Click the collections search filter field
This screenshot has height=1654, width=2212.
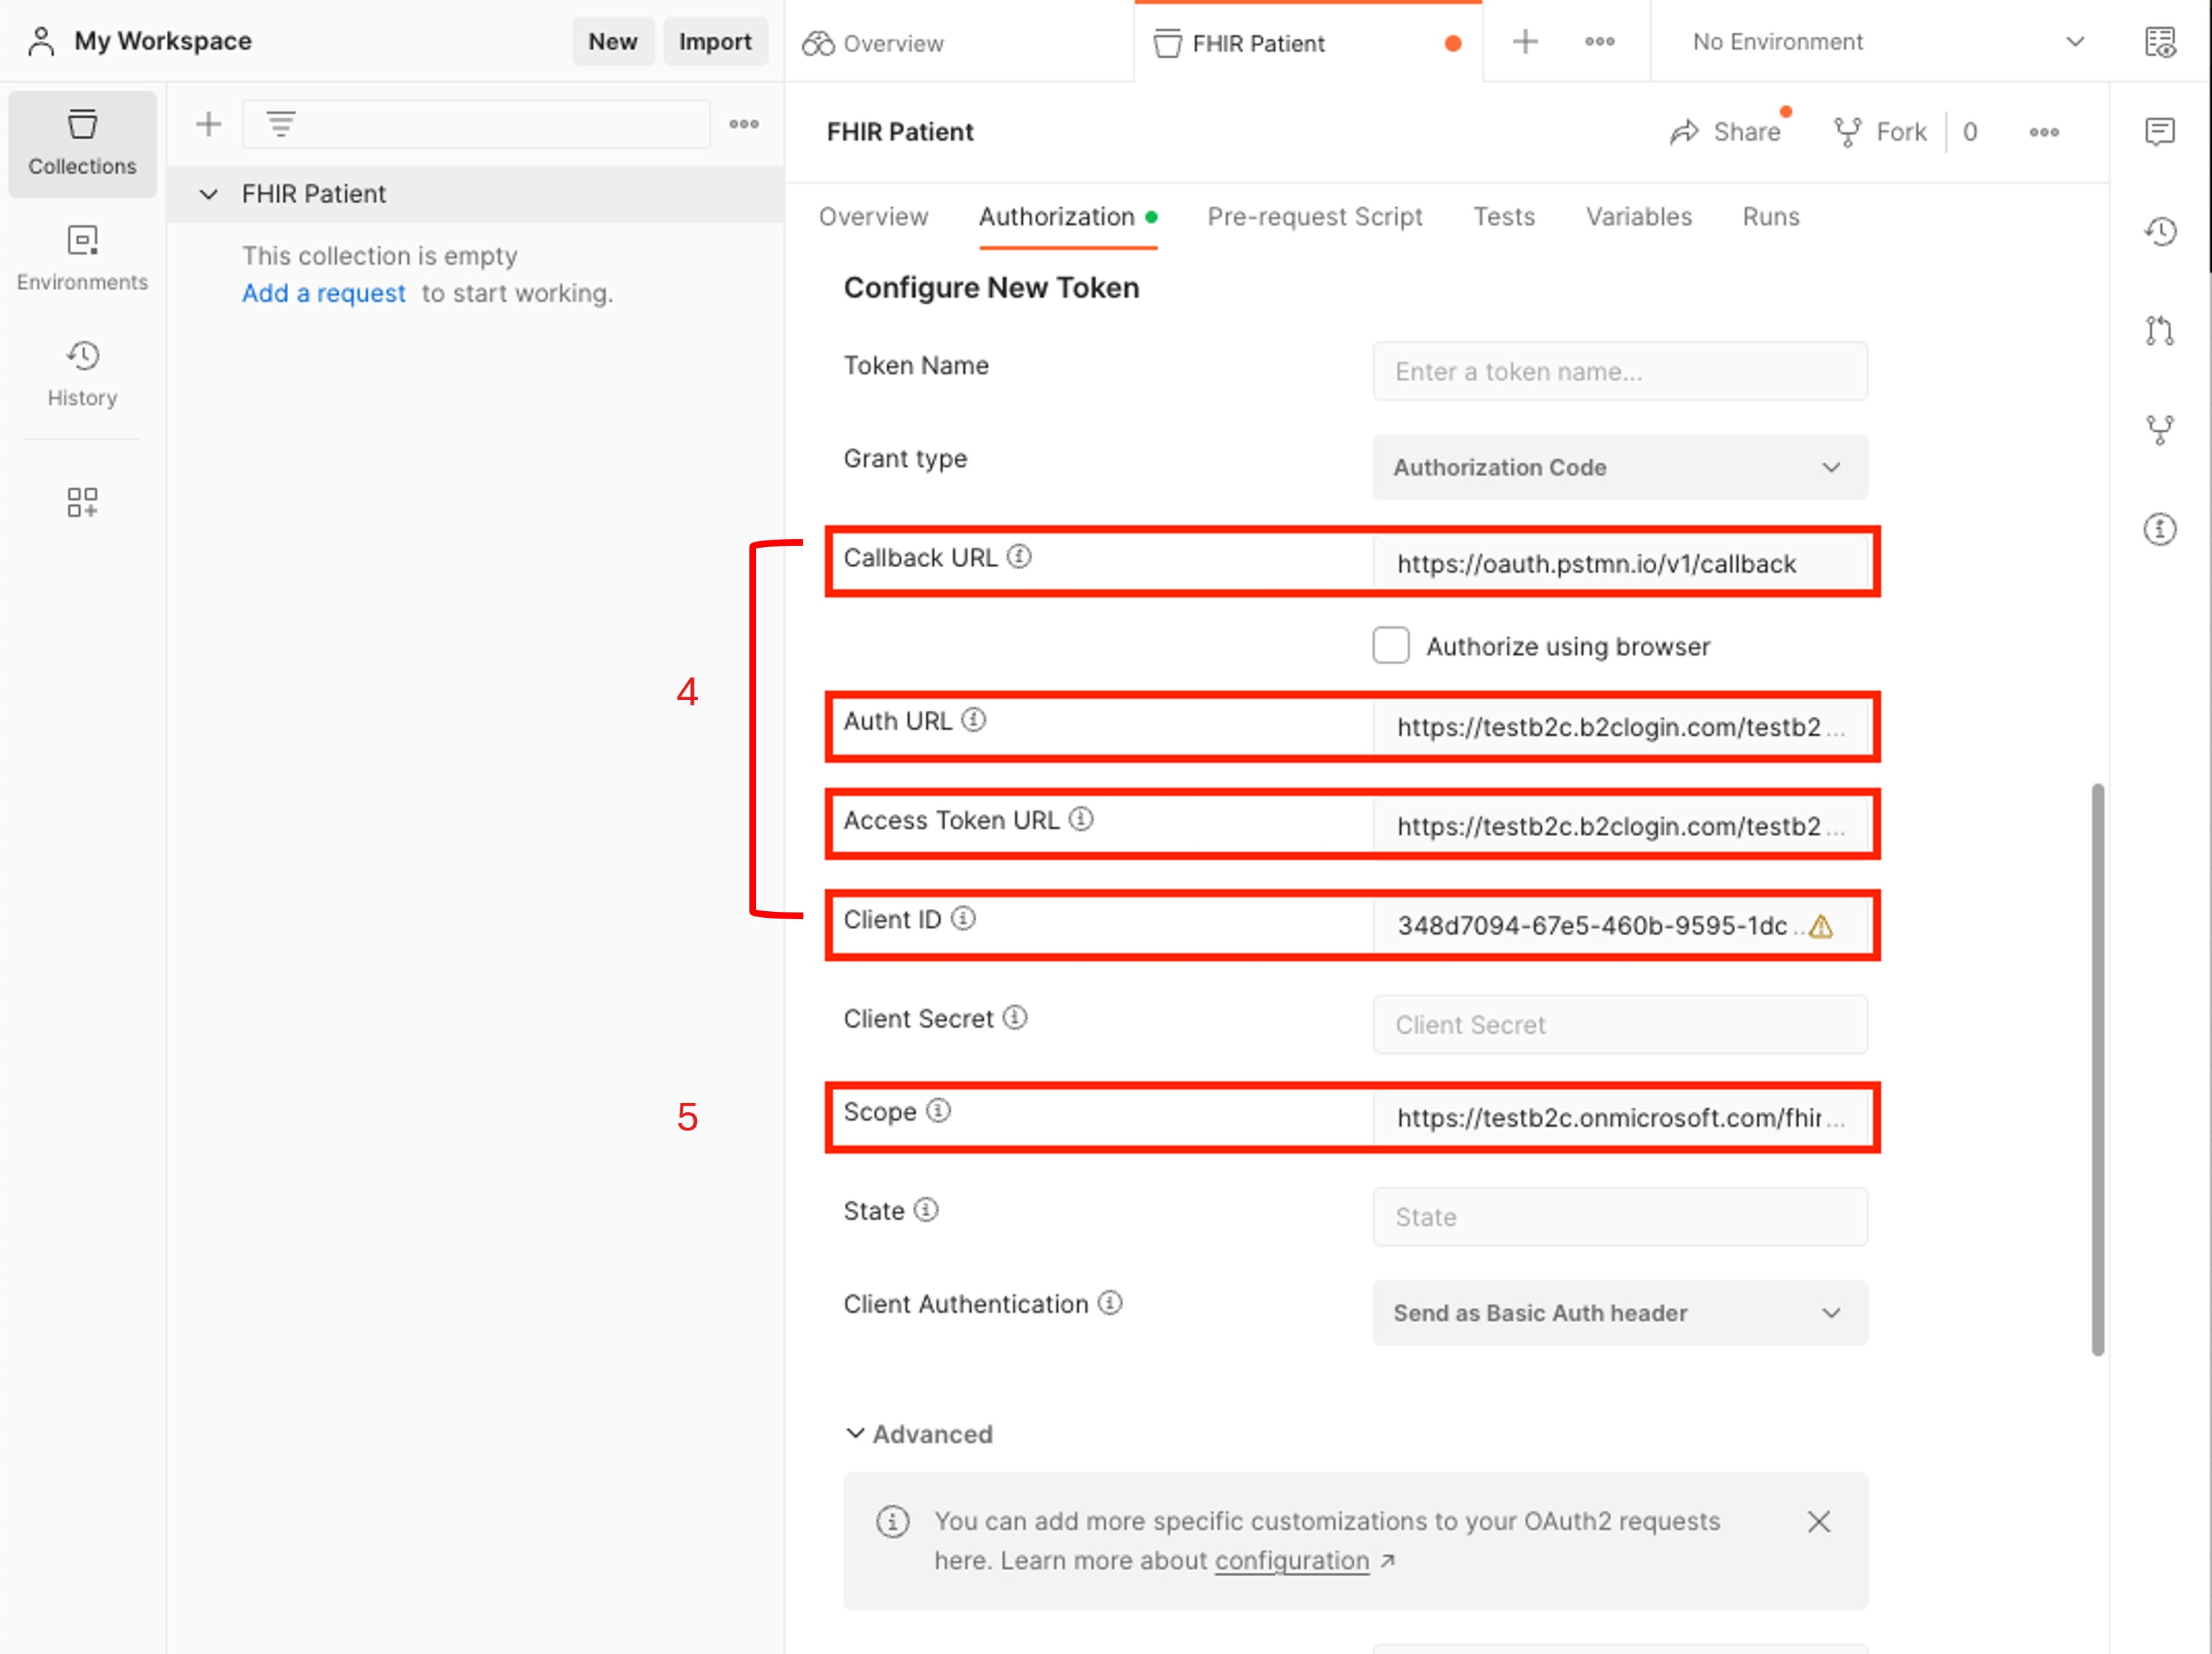click(x=476, y=124)
